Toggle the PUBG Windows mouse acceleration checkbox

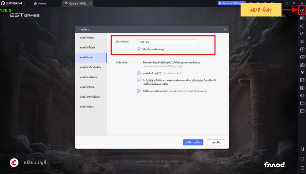pyautogui.click(x=139, y=80)
